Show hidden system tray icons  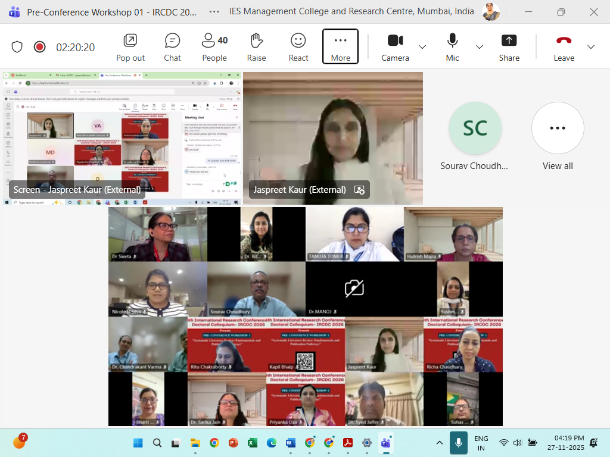pos(439,443)
